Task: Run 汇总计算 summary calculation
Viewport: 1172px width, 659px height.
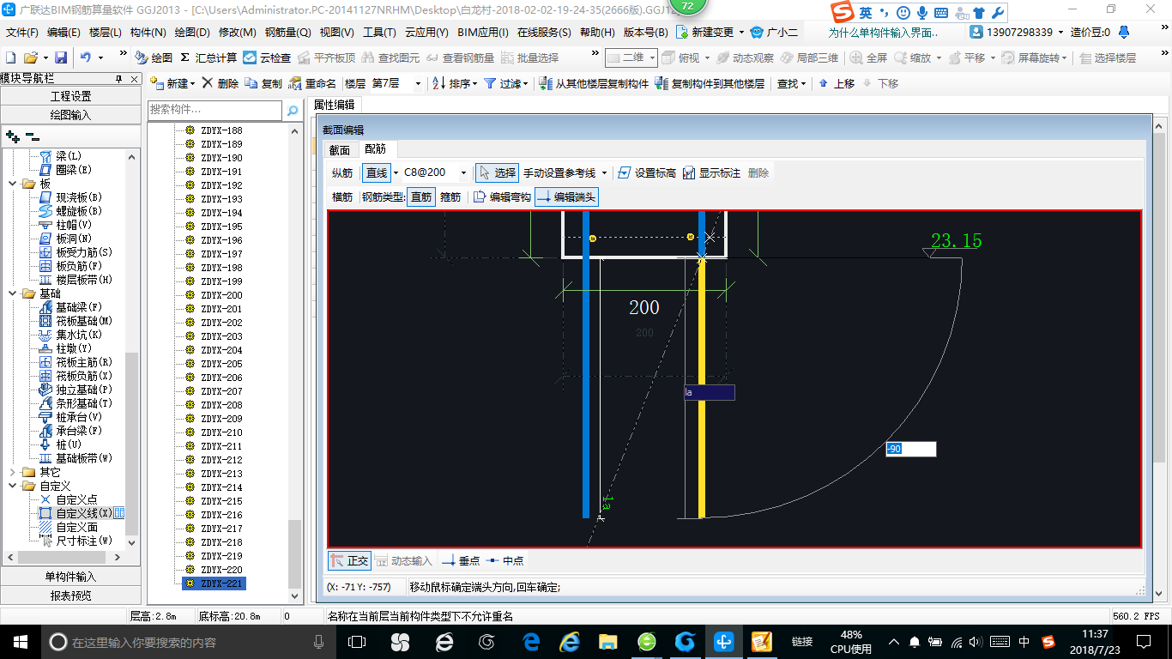Action: tap(208, 57)
